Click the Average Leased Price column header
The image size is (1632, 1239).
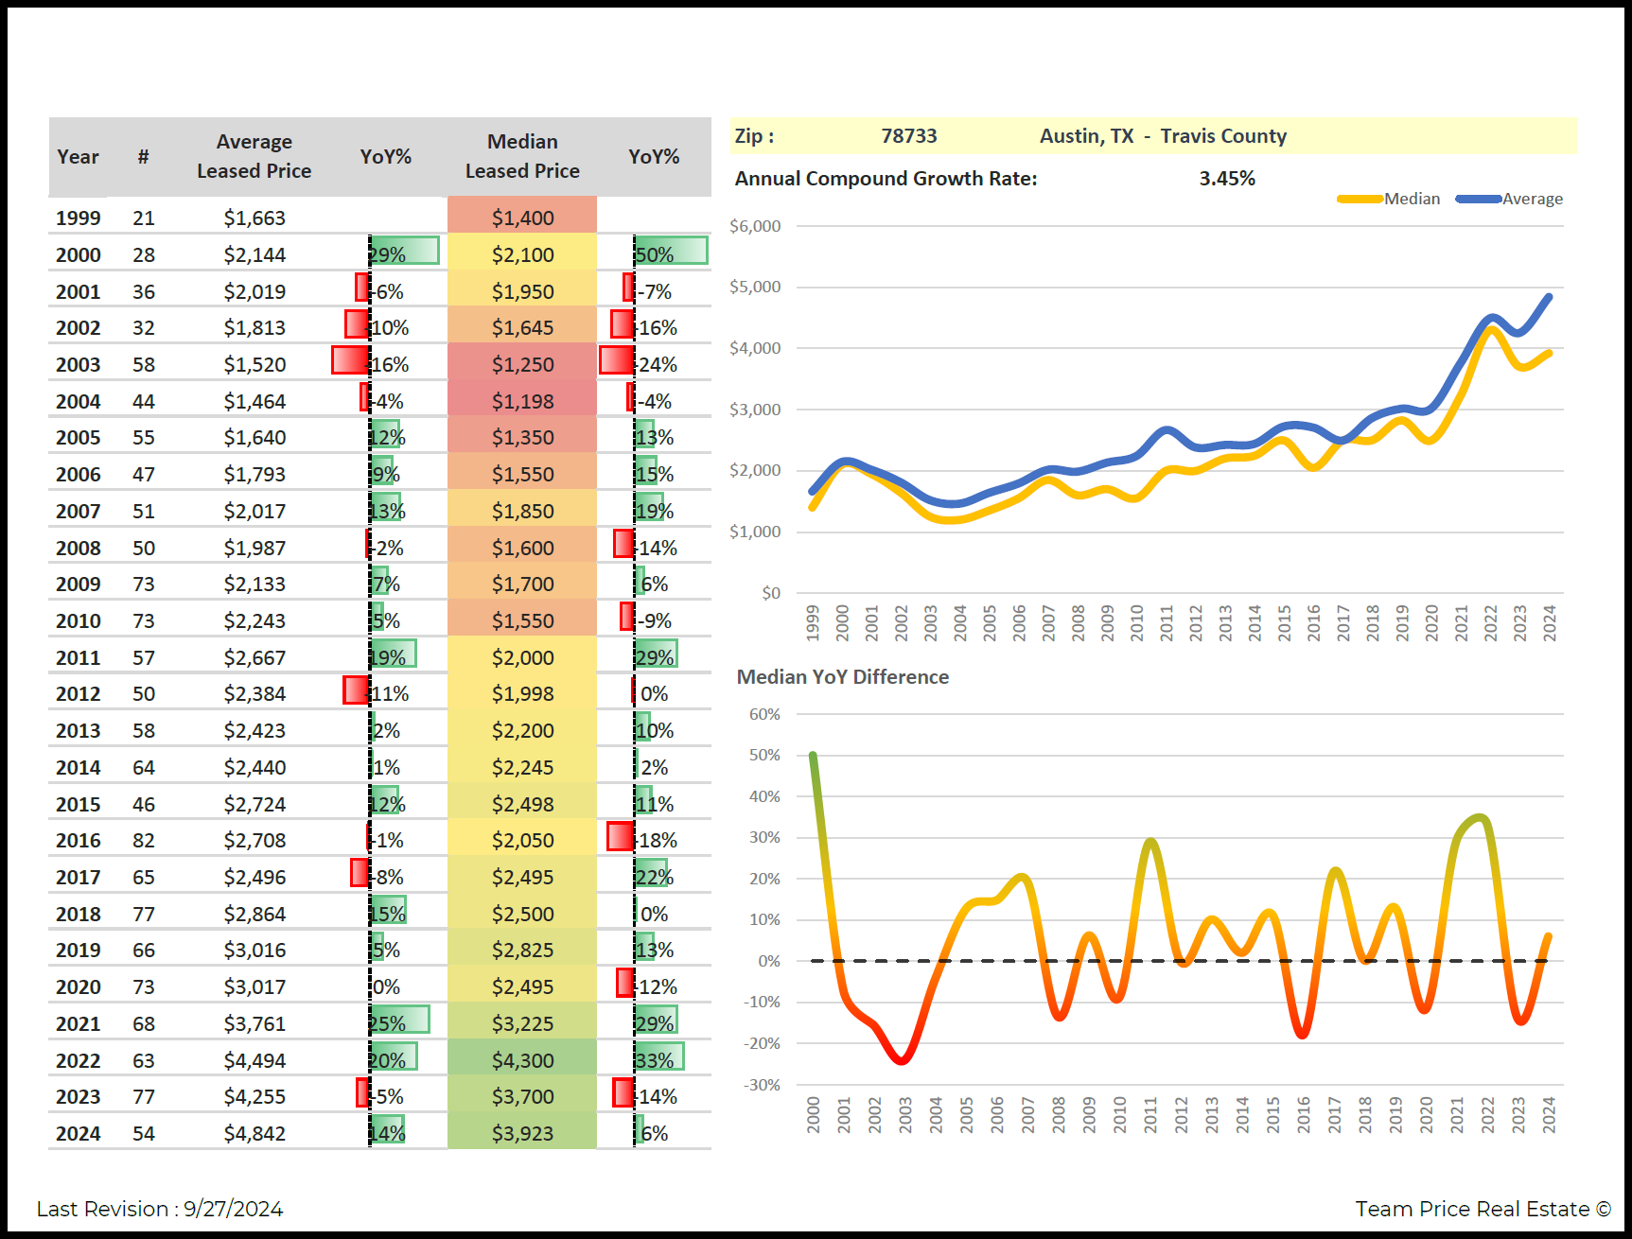point(254,156)
